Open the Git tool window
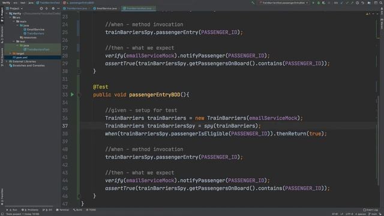Image resolution: width=384 pixels, height=216 pixels. [47, 210]
